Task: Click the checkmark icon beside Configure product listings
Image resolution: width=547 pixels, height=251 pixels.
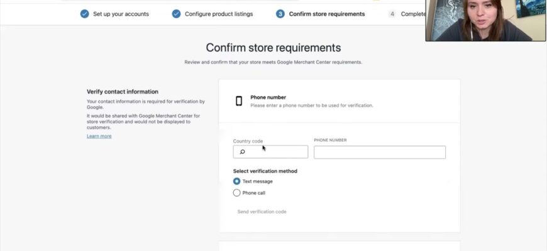Action: 176,14
